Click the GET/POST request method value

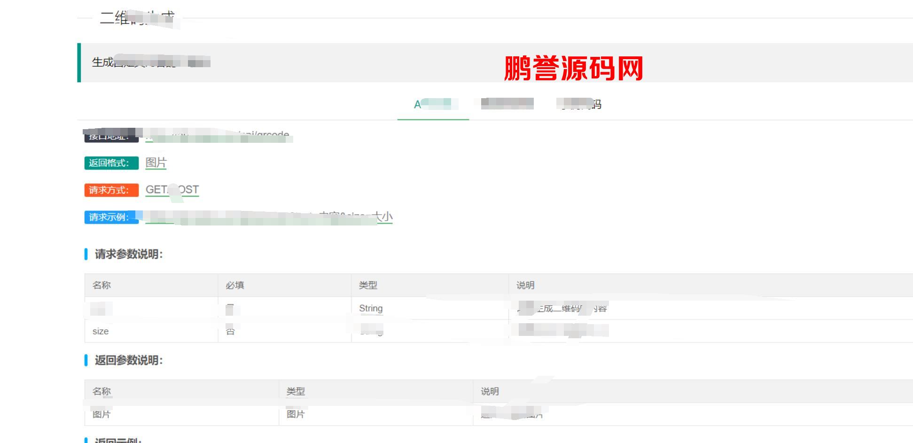coord(172,190)
